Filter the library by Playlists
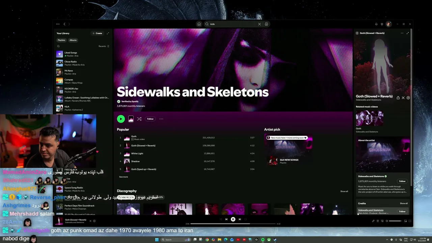This screenshot has height=243, width=432. 61,40
